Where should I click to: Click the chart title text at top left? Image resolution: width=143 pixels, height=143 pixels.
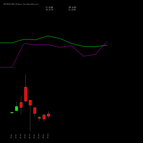tap(21, 4)
